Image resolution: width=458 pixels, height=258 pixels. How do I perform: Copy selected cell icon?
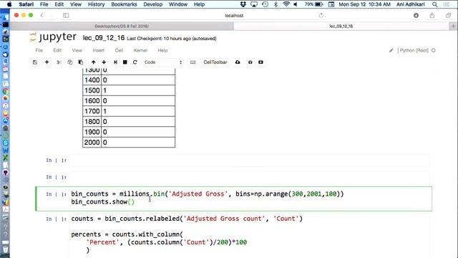click(70, 62)
